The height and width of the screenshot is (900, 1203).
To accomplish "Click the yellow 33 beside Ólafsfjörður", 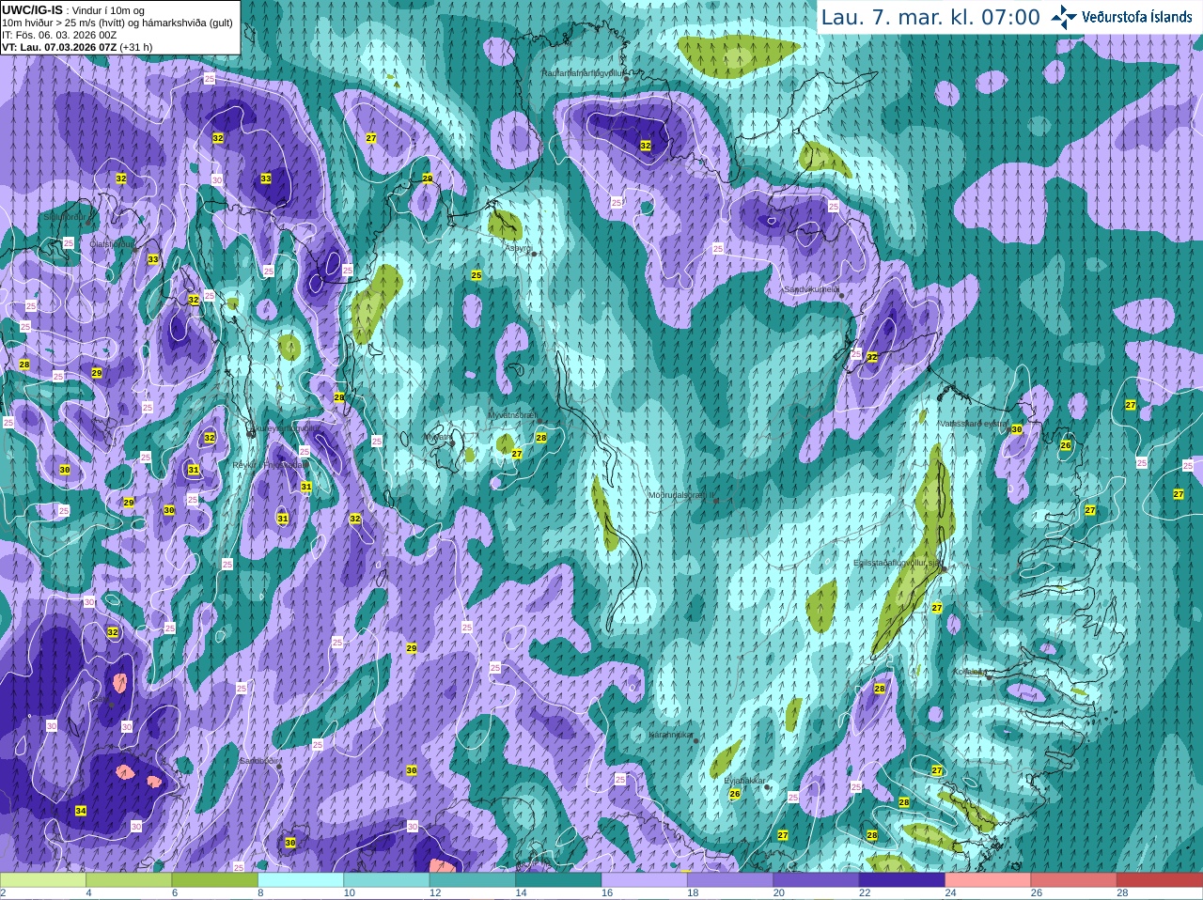I will point(153,259).
